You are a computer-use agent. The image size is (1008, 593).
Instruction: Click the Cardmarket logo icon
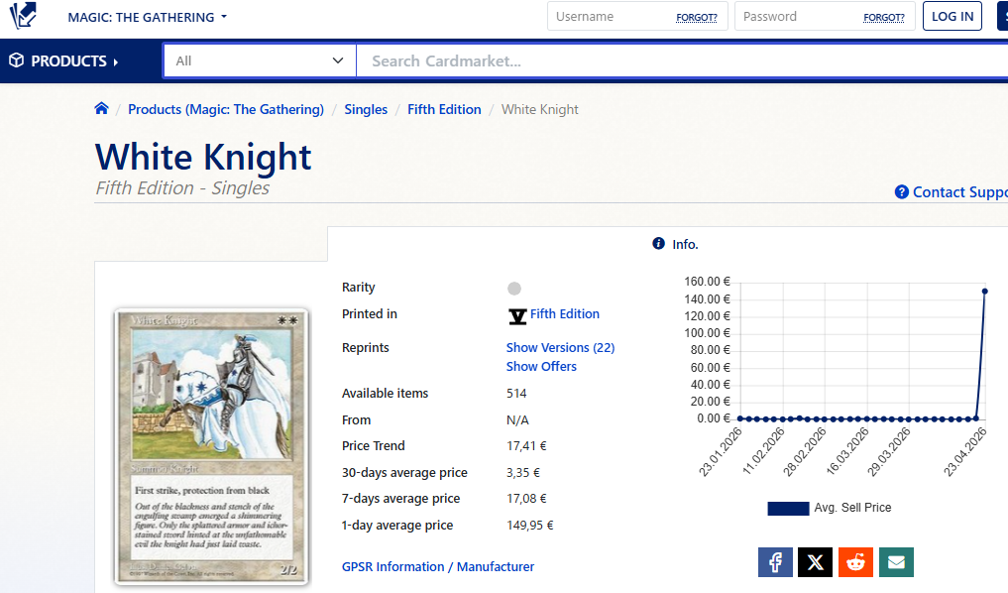click(x=23, y=16)
